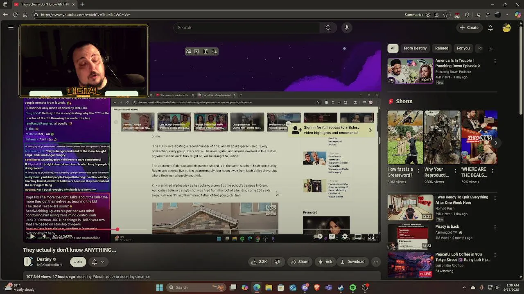Click the Ask button

pyautogui.click(x=325, y=262)
